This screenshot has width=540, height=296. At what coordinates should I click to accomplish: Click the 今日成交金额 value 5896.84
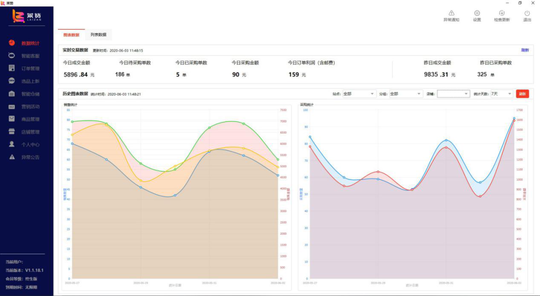76,74
